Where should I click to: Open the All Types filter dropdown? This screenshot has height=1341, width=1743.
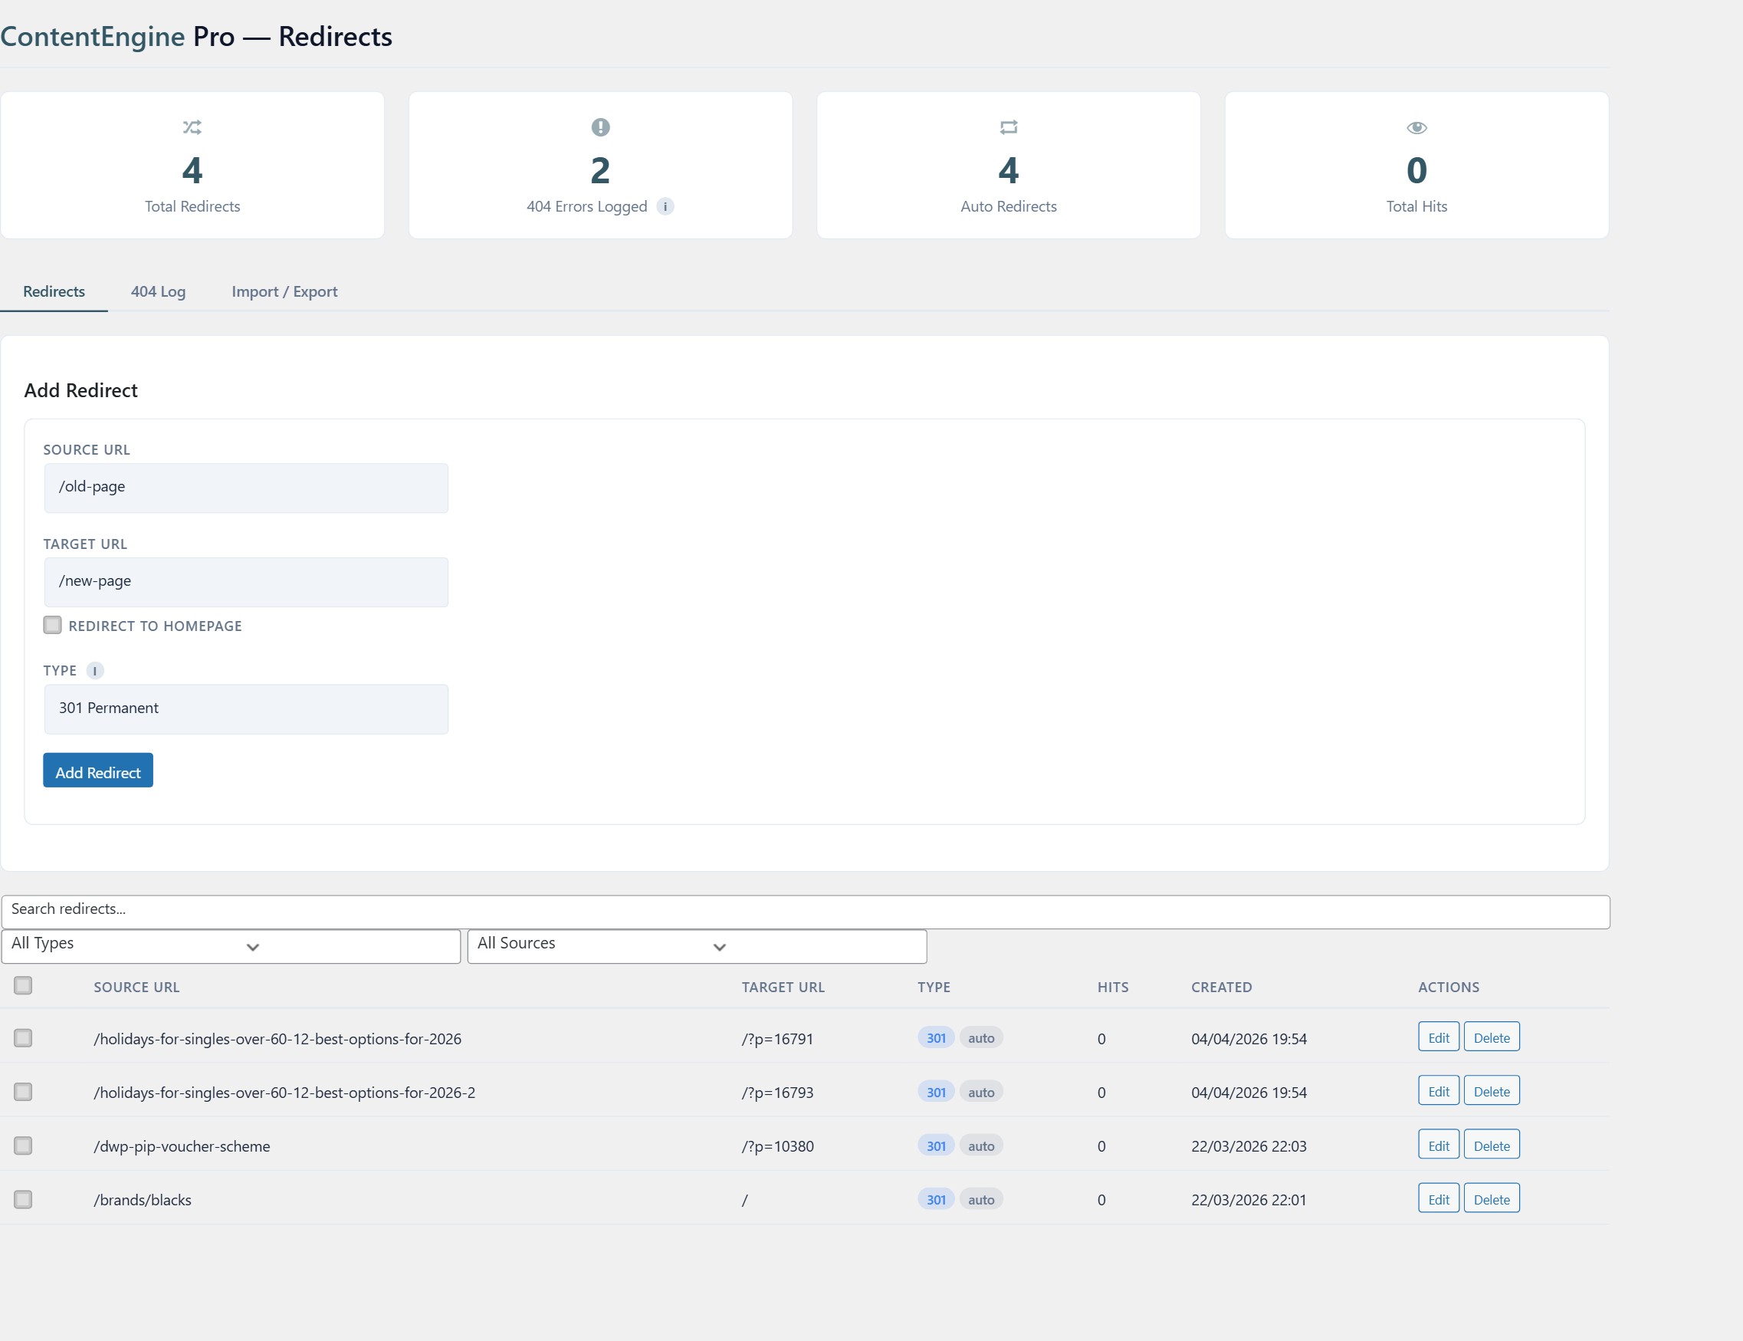point(231,946)
